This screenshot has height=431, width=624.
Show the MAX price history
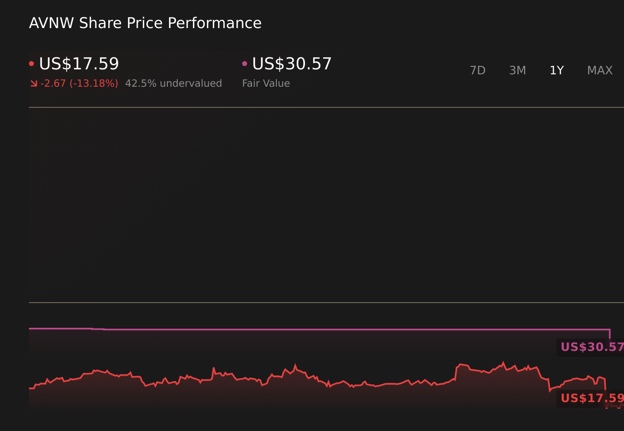pos(600,71)
